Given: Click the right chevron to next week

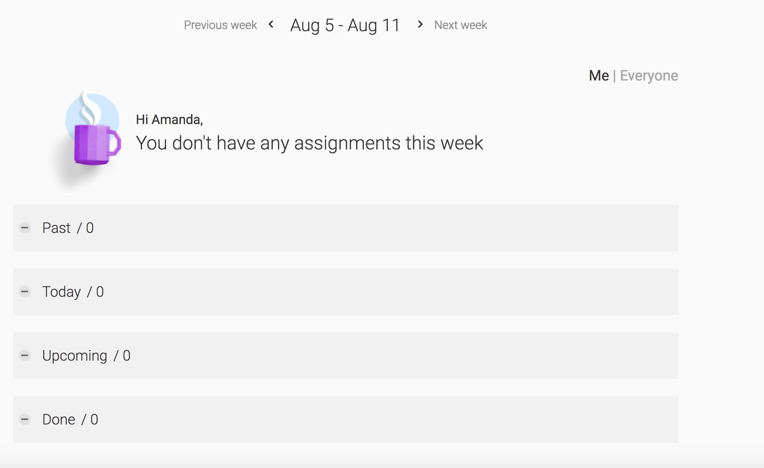Looking at the screenshot, I should point(420,24).
